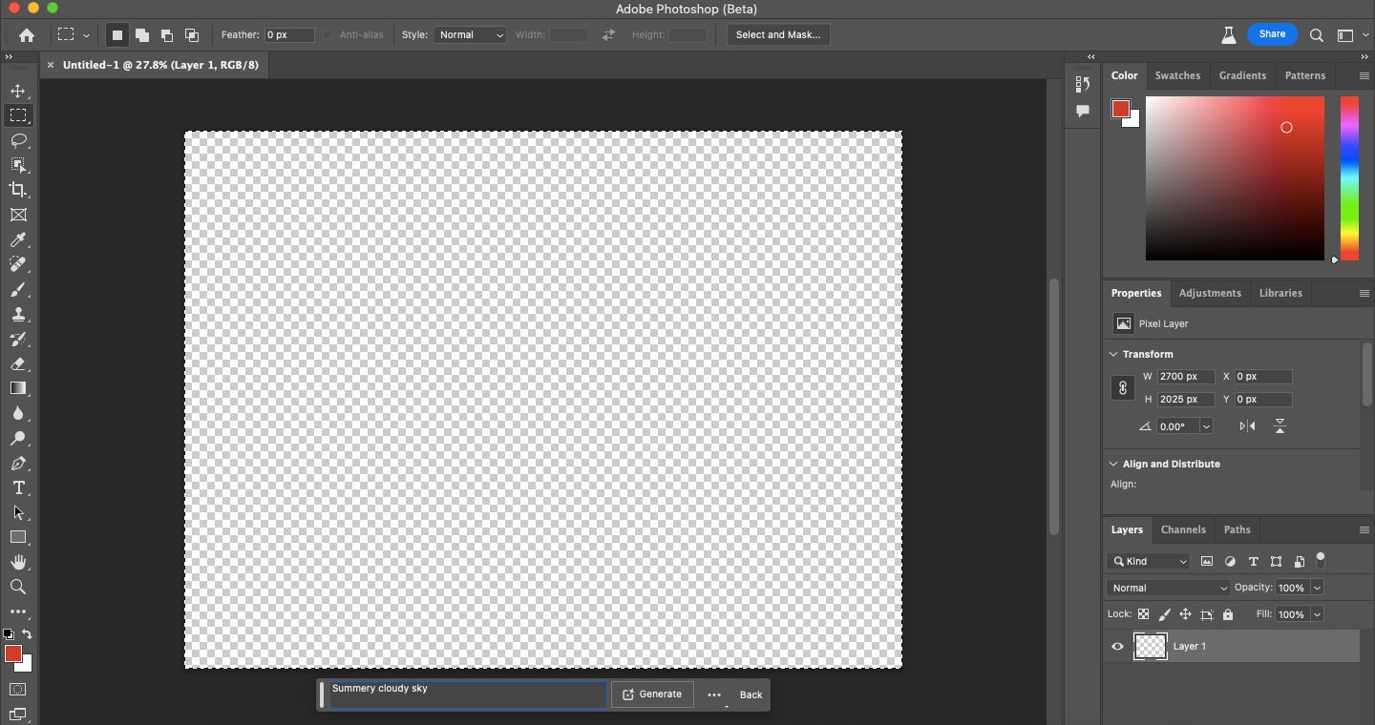Select the Zoom tool

coord(17,588)
